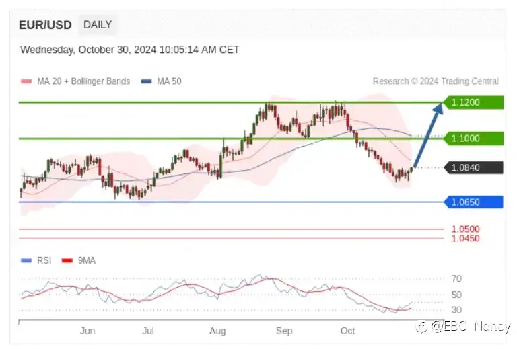Click the 9MA legend label
The width and height of the screenshot is (517, 349).
click(87, 260)
